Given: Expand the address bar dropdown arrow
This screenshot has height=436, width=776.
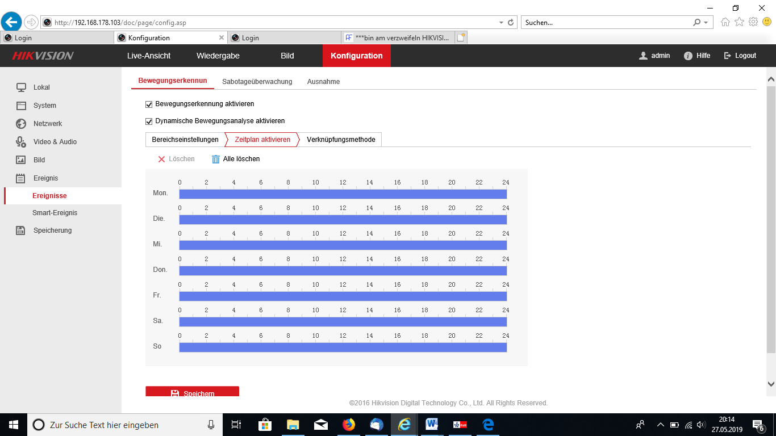Looking at the screenshot, I should point(501,23).
